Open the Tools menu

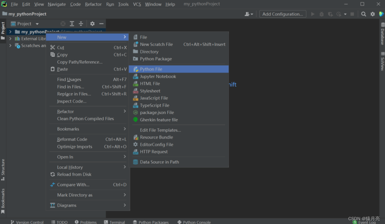123,4
